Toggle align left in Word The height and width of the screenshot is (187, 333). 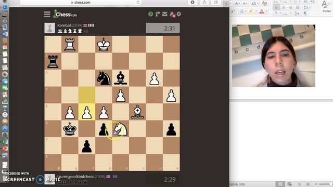276,7
